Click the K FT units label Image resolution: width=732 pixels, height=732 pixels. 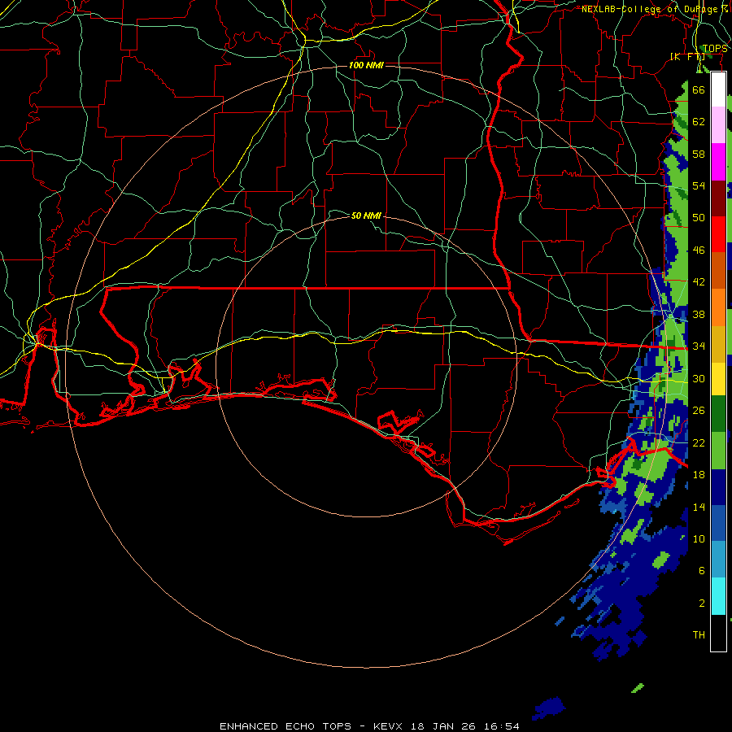point(687,57)
